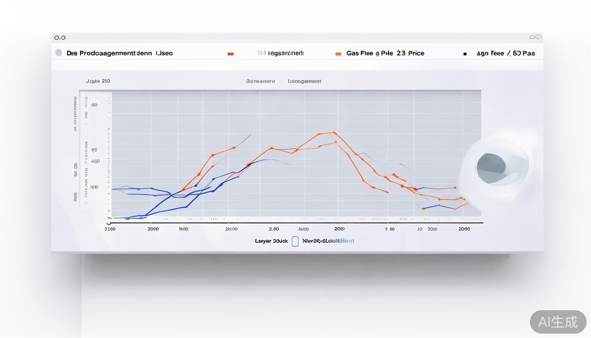
Task: Click the gray circle icon beside Des Prodoaagenment
Action: 58,53
